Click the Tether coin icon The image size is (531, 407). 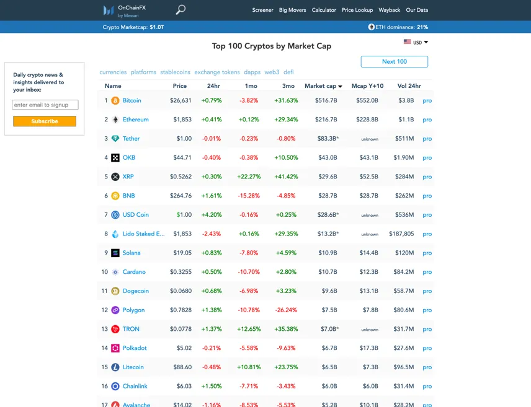(x=115, y=138)
